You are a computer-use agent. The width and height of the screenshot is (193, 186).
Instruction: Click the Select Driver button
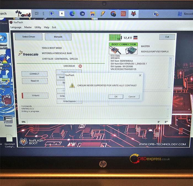(29, 37)
